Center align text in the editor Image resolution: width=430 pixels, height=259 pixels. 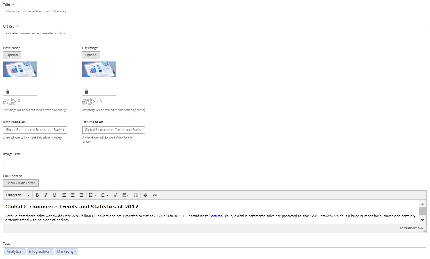(x=73, y=195)
